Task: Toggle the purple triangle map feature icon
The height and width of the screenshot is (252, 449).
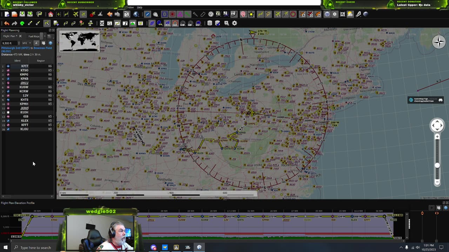Action: click(x=180, y=14)
